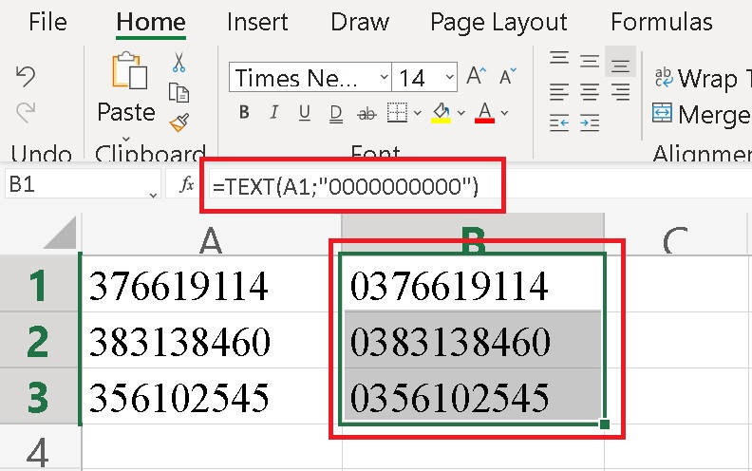Screen dimensions: 752x471
Task: Apply the yellow fill color
Action: click(x=441, y=113)
